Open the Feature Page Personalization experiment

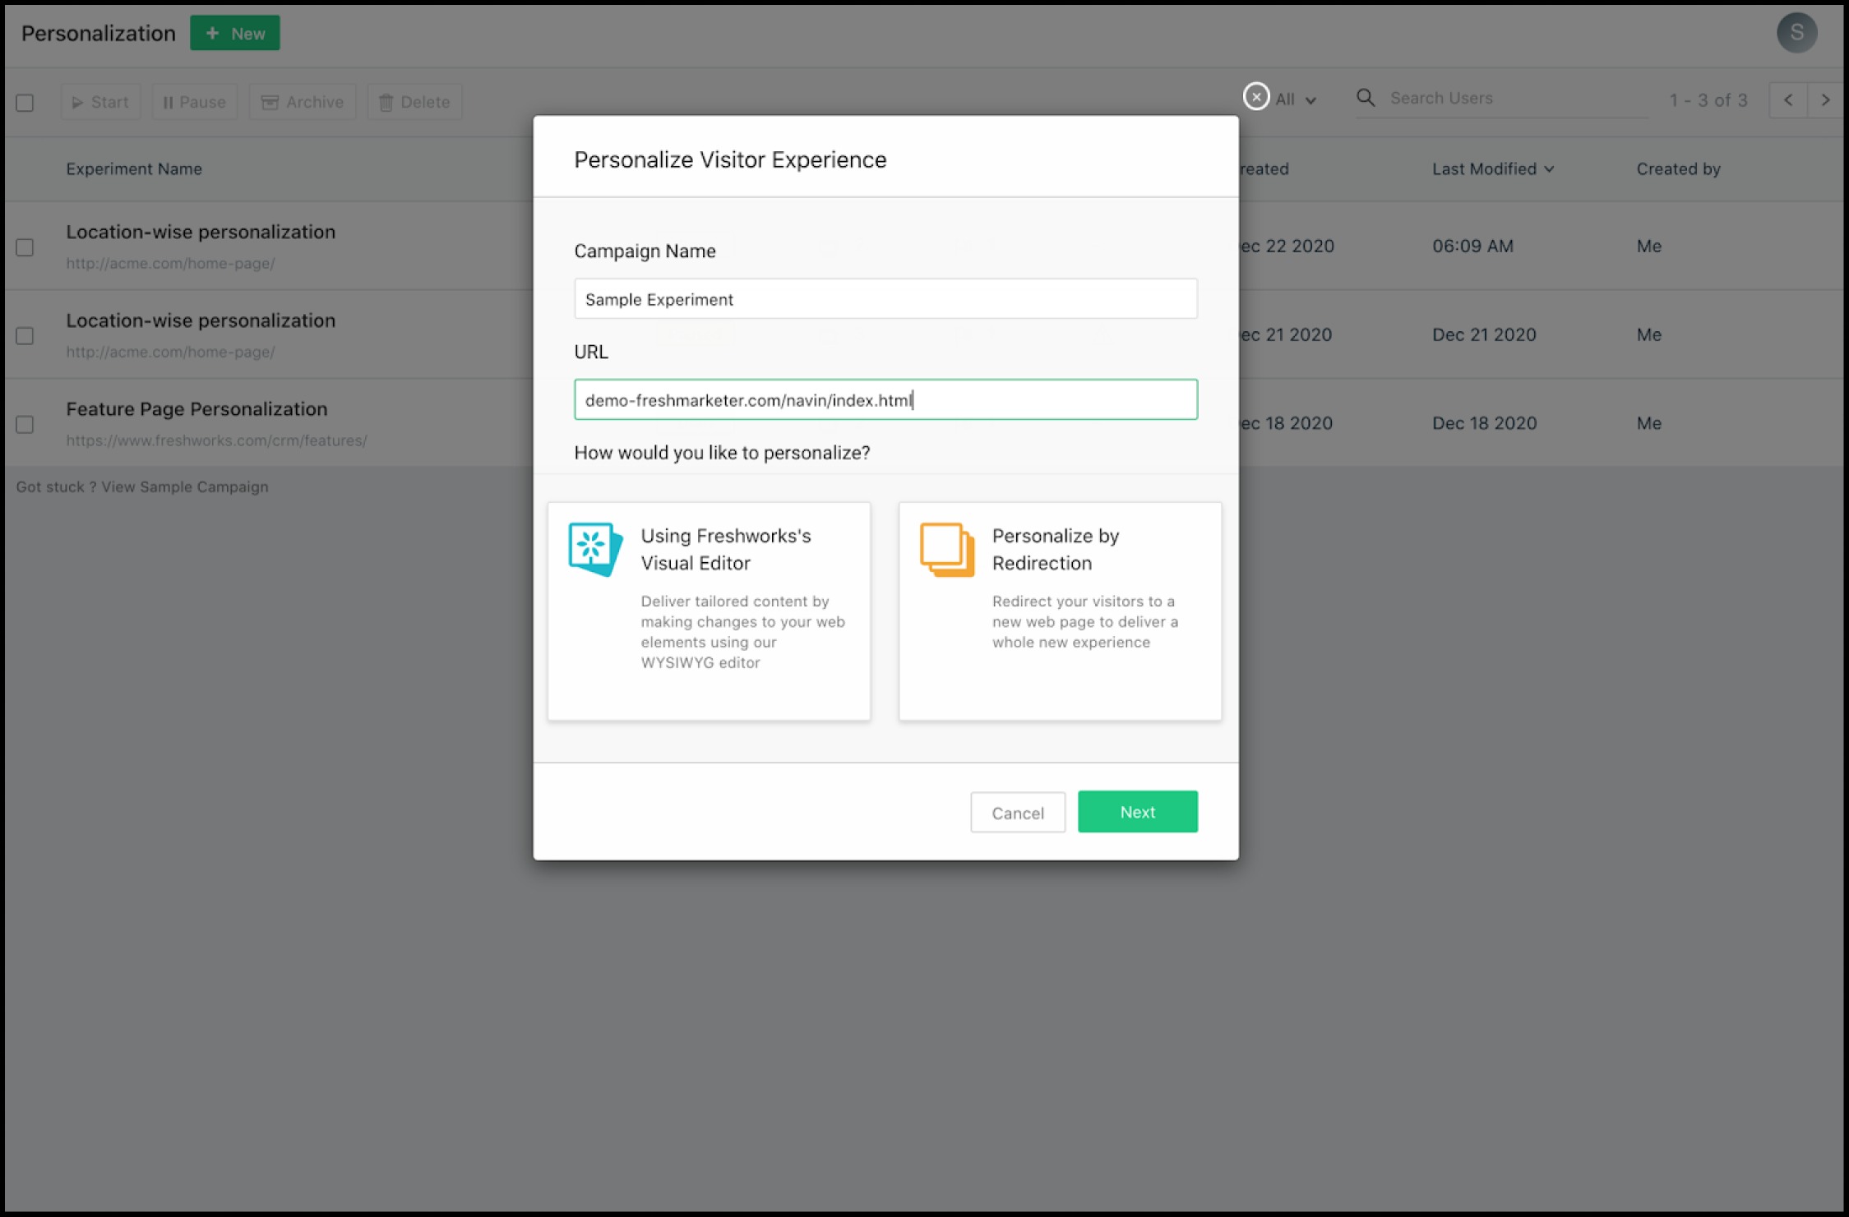coord(196,408)
